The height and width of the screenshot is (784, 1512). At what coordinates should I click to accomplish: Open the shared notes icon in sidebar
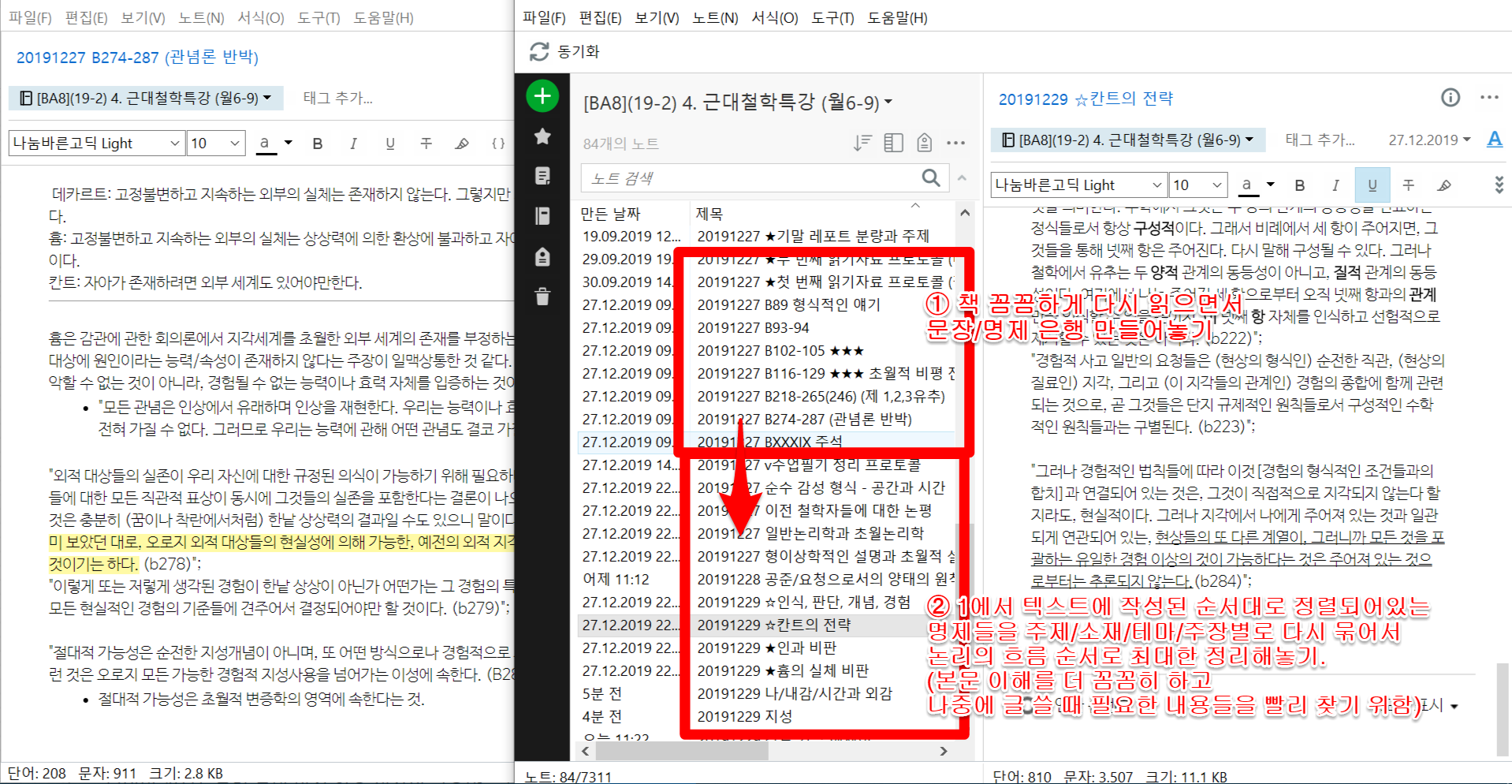pos(542,257)
